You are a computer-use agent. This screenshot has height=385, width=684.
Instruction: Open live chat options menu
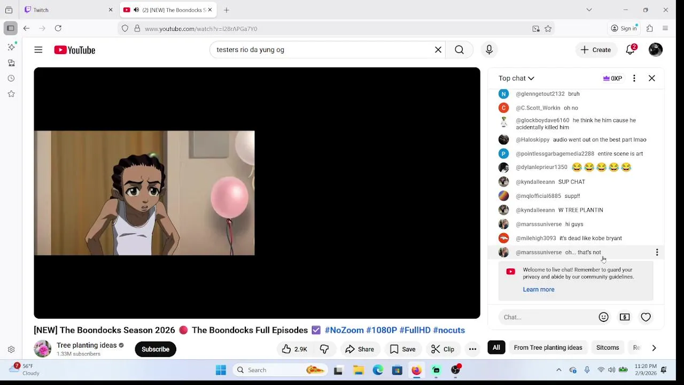tap(634, 78)
